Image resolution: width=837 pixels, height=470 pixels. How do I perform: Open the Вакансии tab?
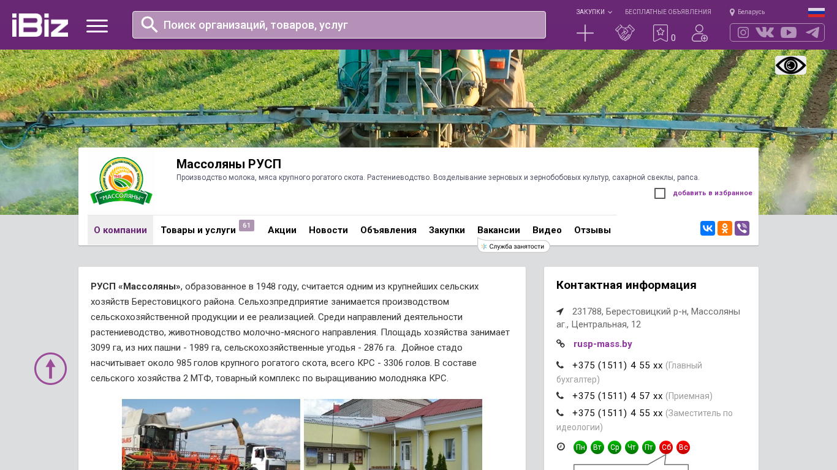tap(499, 230)
